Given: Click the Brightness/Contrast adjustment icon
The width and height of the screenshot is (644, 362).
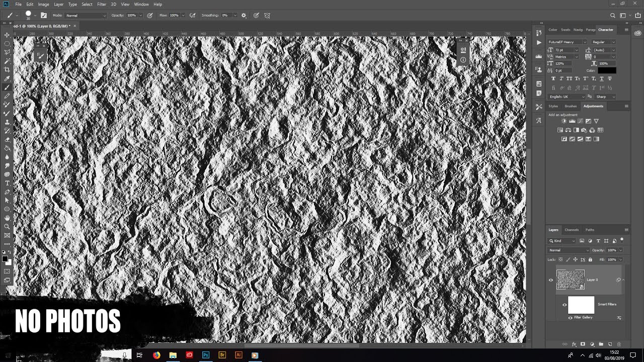Looking at the screenshot, I should tap(563, 121).
